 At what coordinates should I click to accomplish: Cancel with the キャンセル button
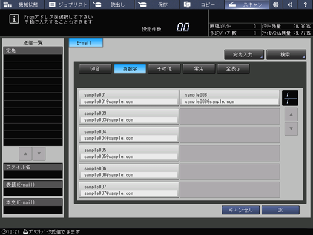click(x=240, y=210)
